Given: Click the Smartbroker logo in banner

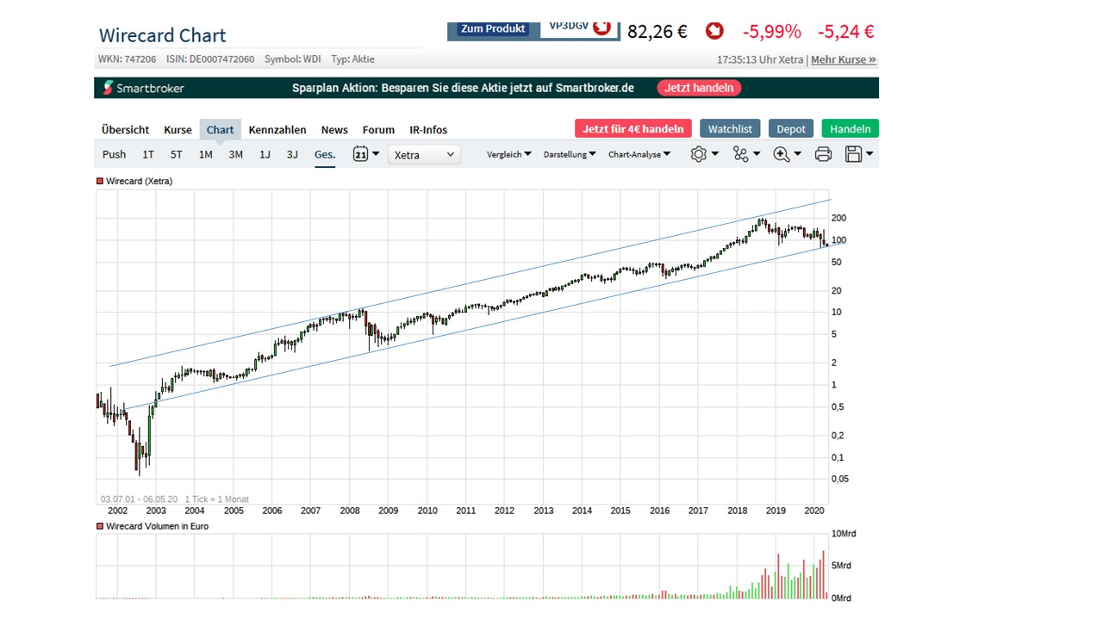Looking at the screenshot, I should click(x=143, y=88).
